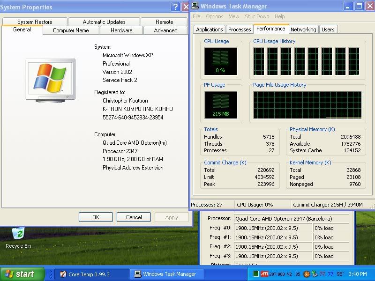The image size is (375, 281).
Task: Click the Task Manager title bar icon
Action: (195, 6)
